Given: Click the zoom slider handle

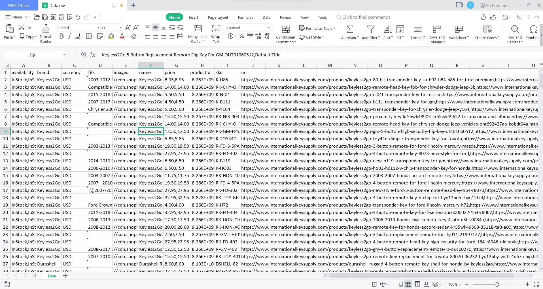Looking at the screenshot, I should [x=497, y=284].
